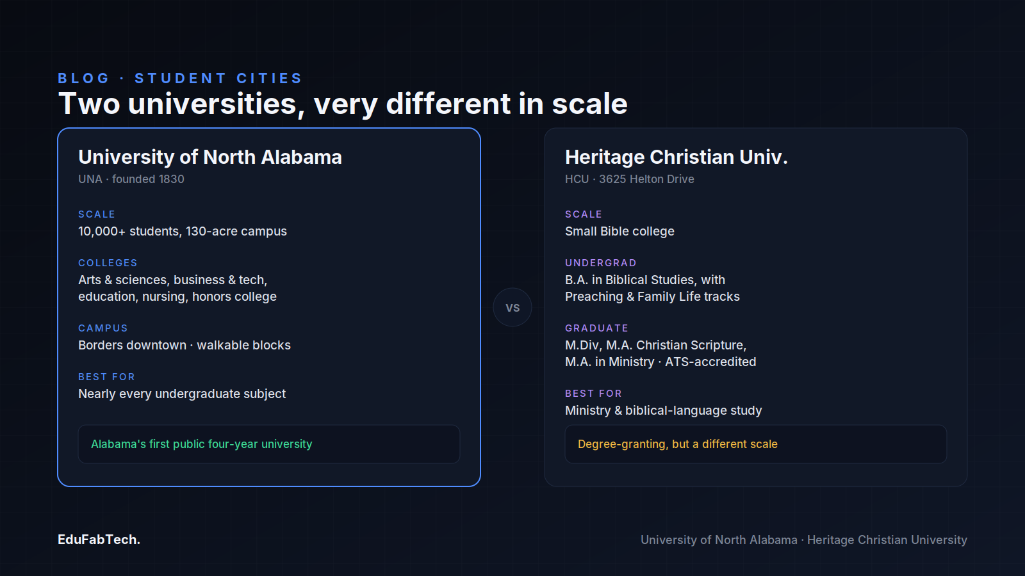This screenshot has height=576, width=1025.
Task: Click the 'BLOG · STUDENT CITIES' kicker text
Action: 180,78
